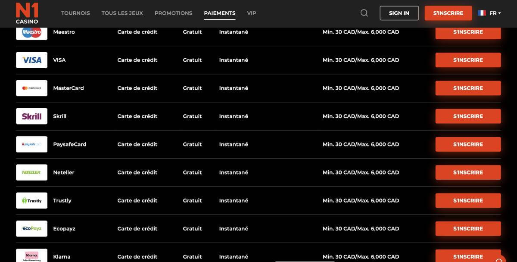Select the MasterCard name text

(69, 88)
